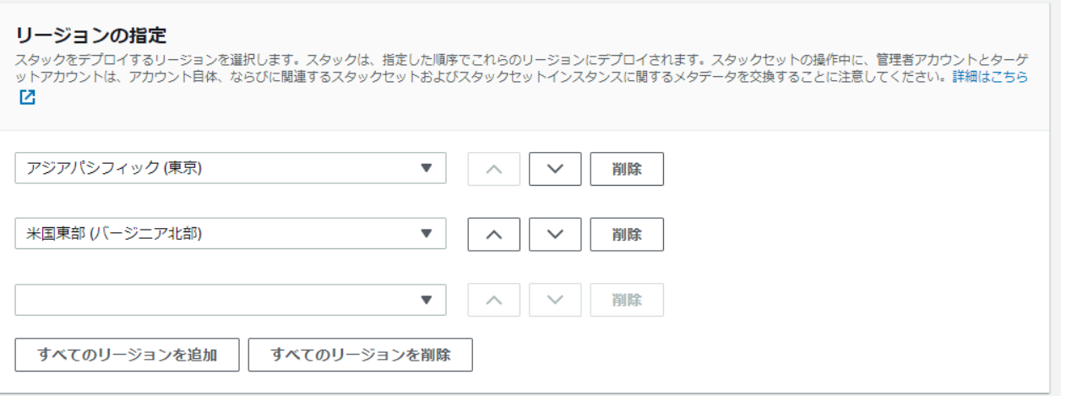Open the external link icon under the description
The width and height of the screenshot is (1066, 396).
click(28, 96)
